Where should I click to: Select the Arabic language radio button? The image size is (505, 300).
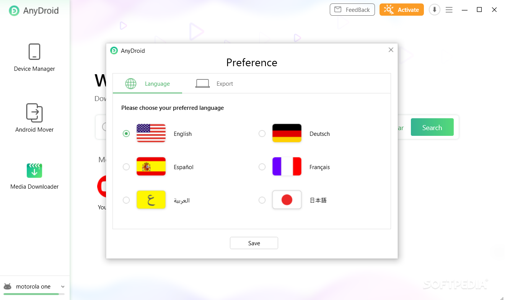(x=126, y=200)
